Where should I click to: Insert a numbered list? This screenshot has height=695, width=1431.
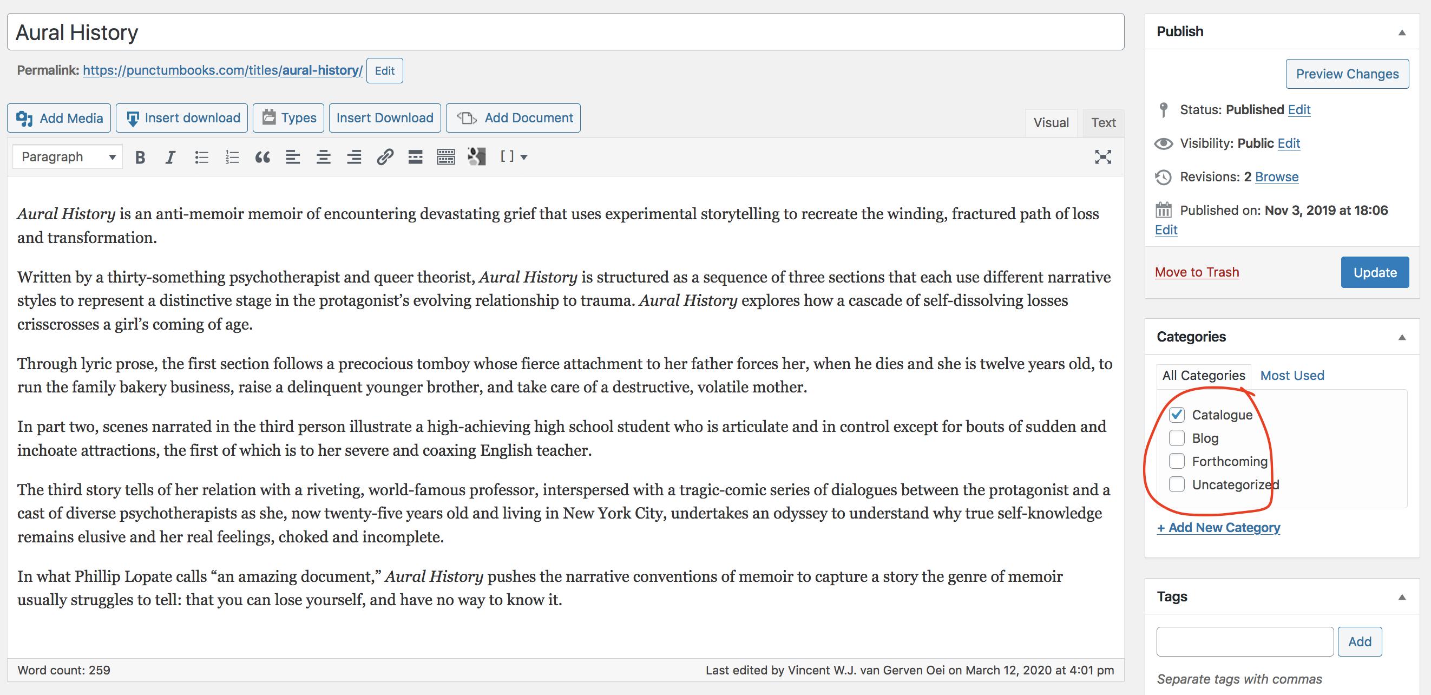coord(232,157)
